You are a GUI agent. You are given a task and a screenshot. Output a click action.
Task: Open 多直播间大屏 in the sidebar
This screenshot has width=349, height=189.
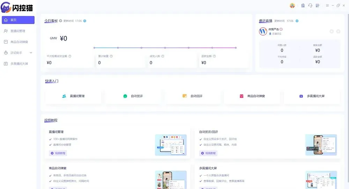18,63
